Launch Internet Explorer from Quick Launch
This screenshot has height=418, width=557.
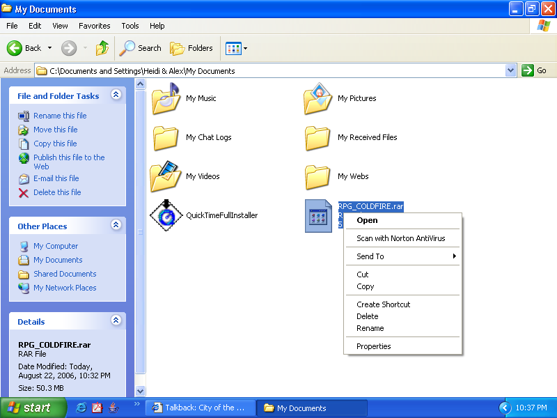coord(81,408)
